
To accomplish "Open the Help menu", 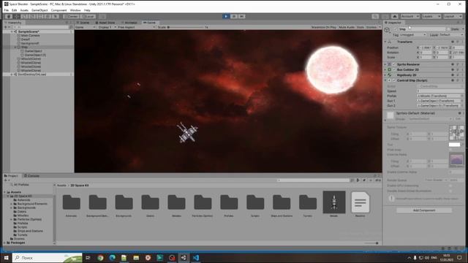I will [x=87, y=10].
